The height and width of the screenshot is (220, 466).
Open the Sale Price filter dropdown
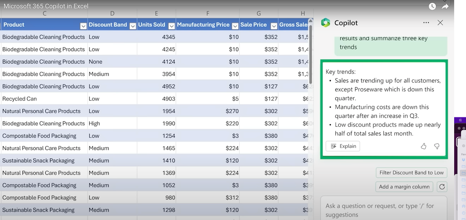[274, 26]
